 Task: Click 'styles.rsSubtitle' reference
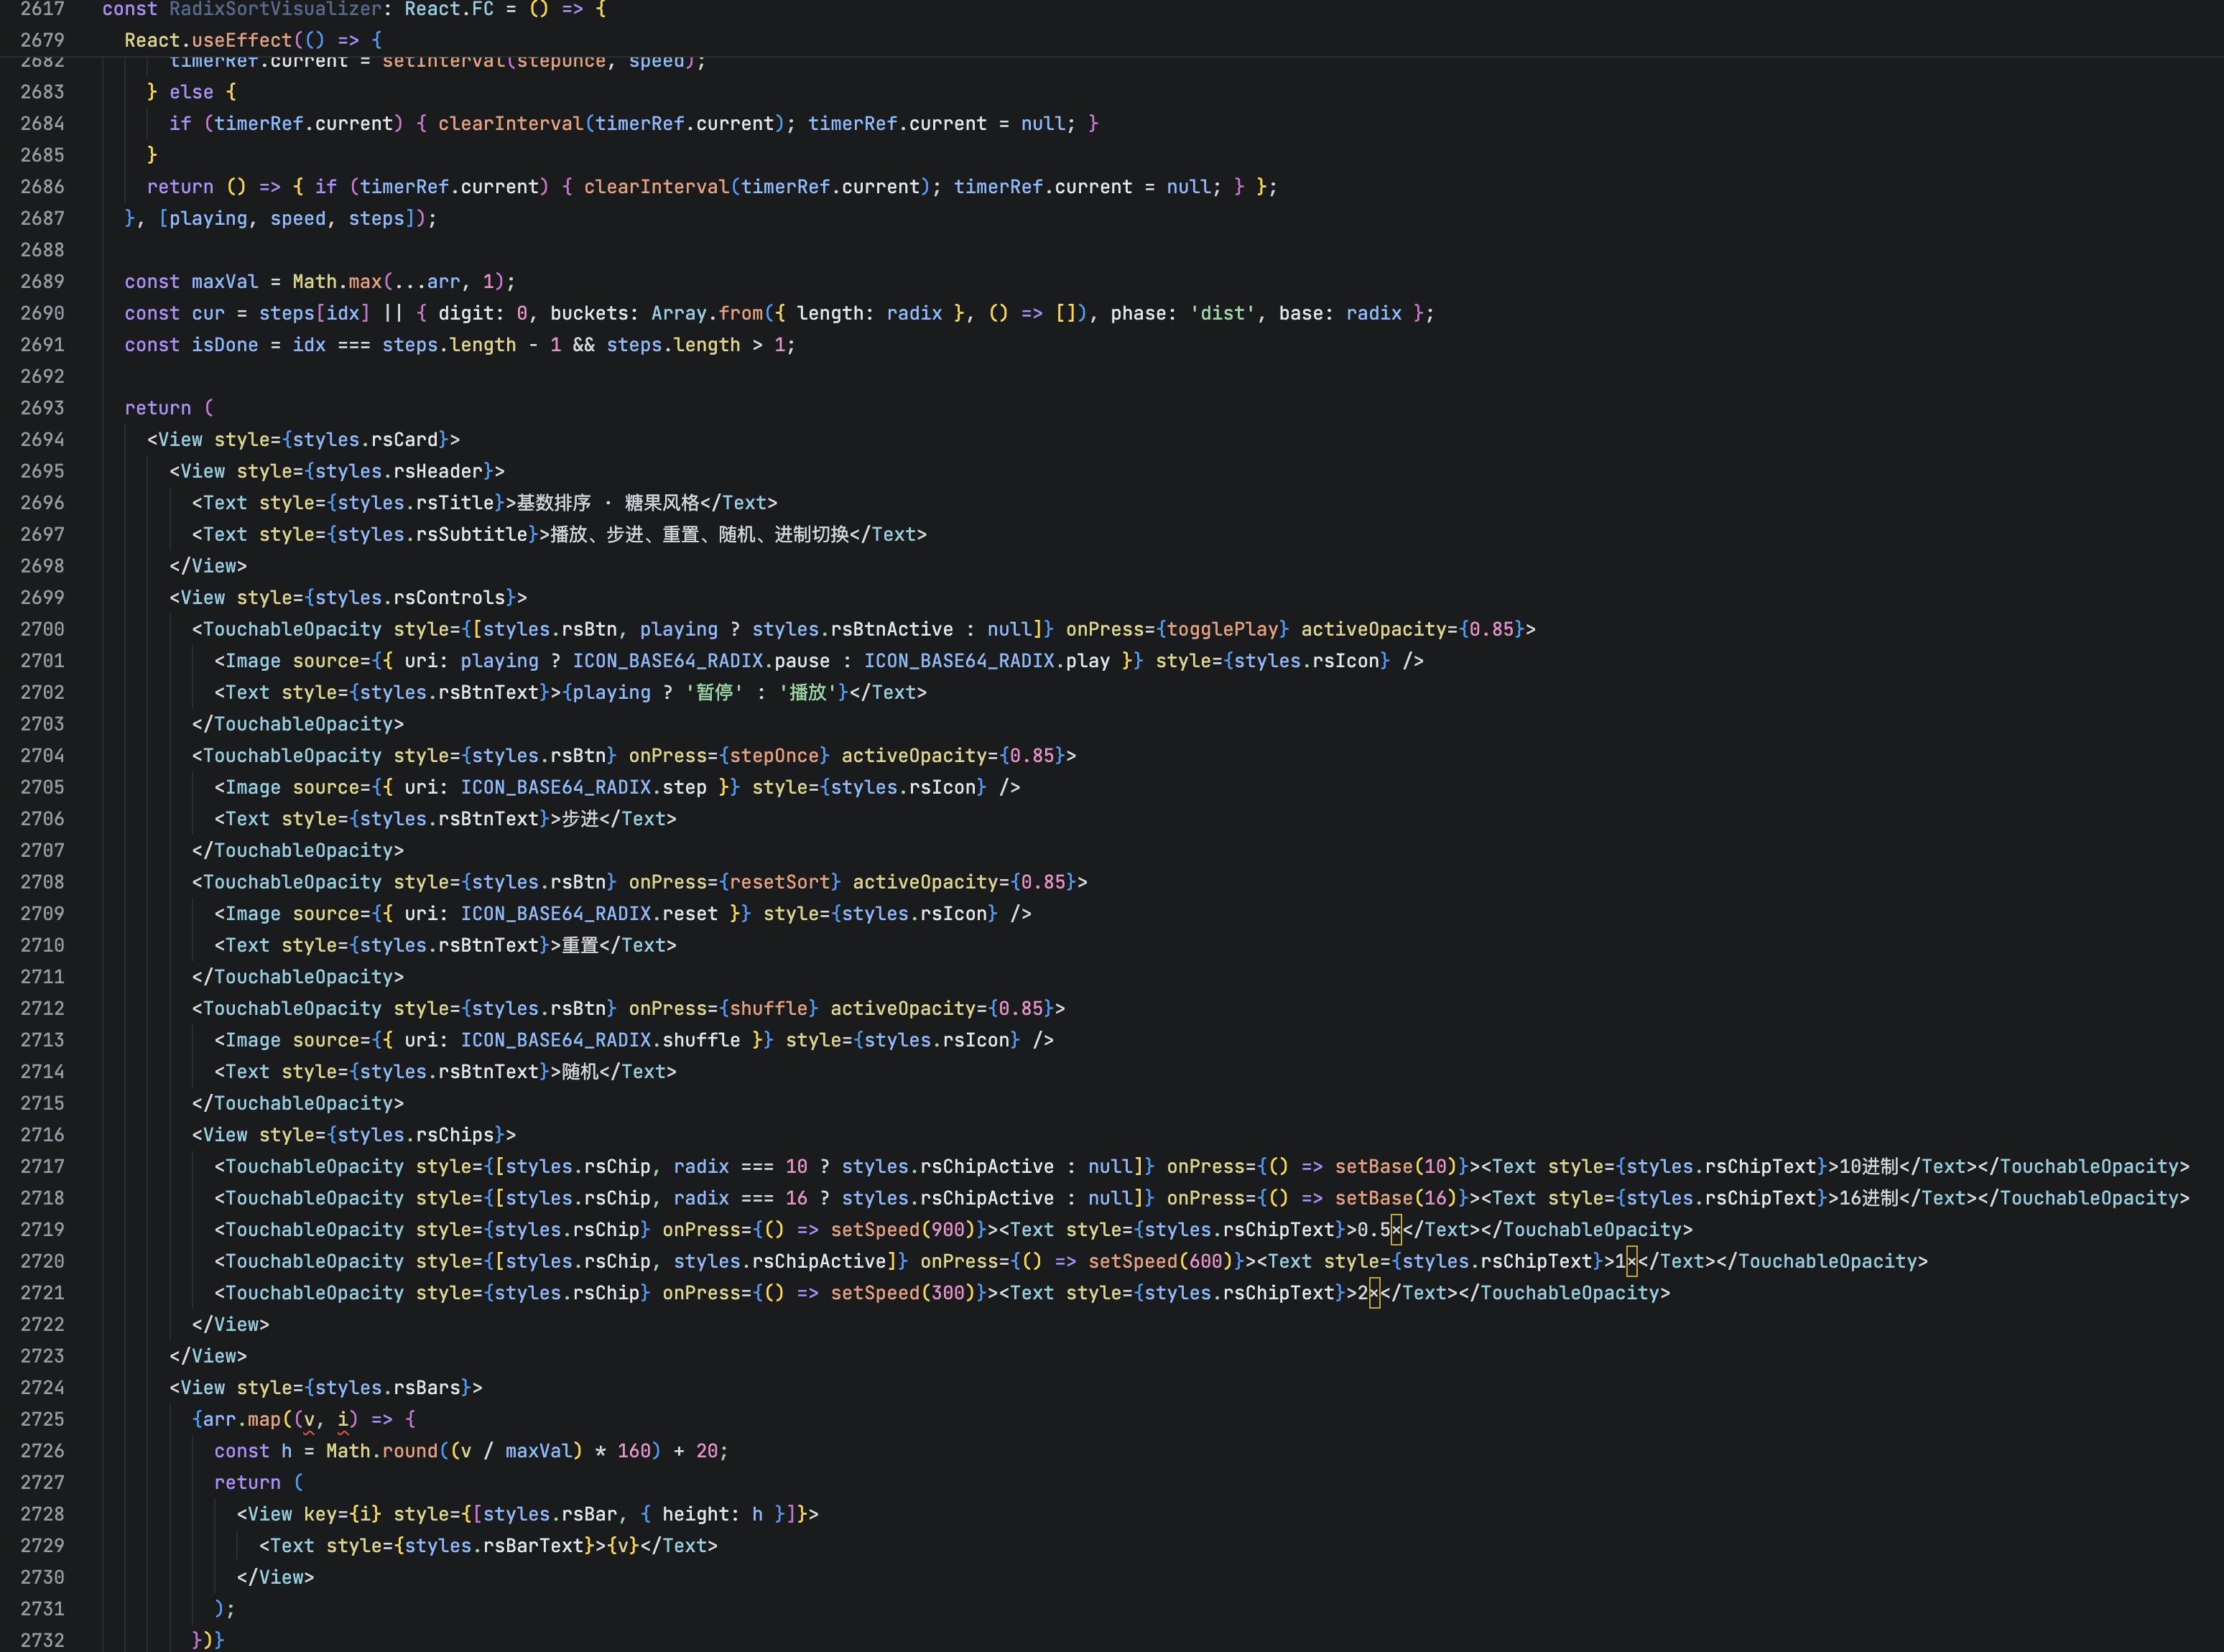(x=432, y=535)
